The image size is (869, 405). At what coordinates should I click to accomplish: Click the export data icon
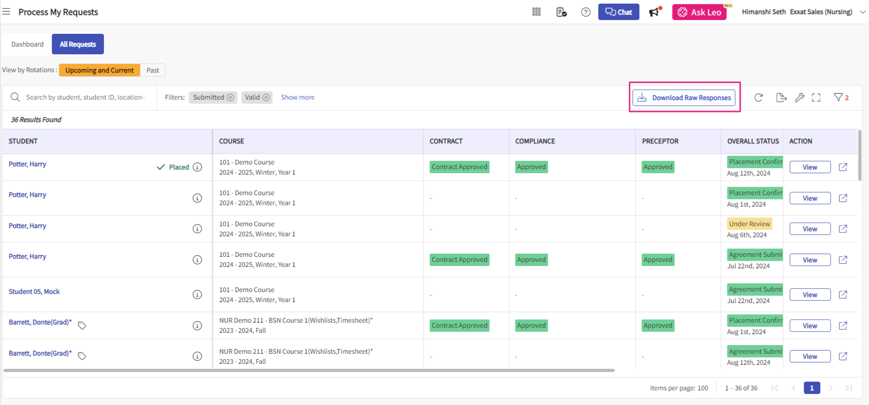[781, 97]
